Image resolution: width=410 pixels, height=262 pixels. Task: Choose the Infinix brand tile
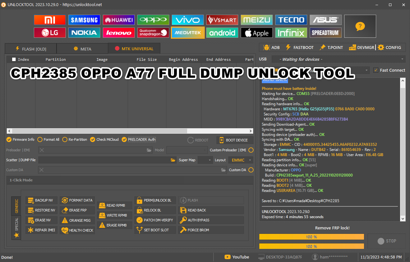(x=291, y=33)
